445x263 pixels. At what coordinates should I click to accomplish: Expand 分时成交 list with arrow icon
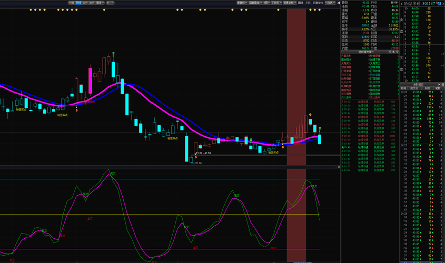pyautogui.click(x=439, y=85)
